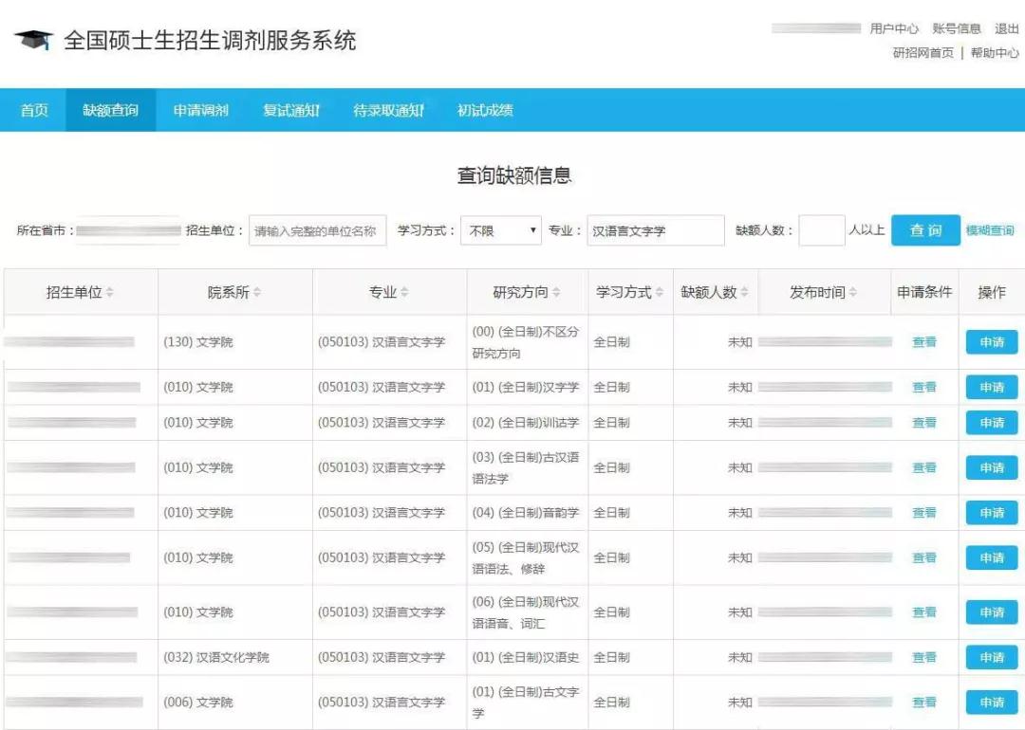Toggle sorting on the 学习方式 column

coord(661,292)
